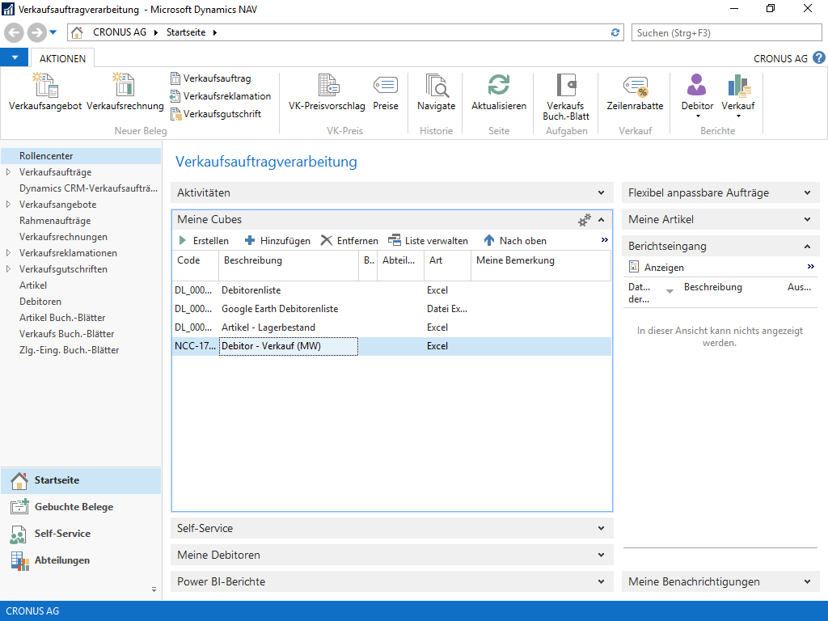This screenshot has width=828, height=621.
Task: Click Anzeigen in Berichtseingang
Action: click(657, 267)
